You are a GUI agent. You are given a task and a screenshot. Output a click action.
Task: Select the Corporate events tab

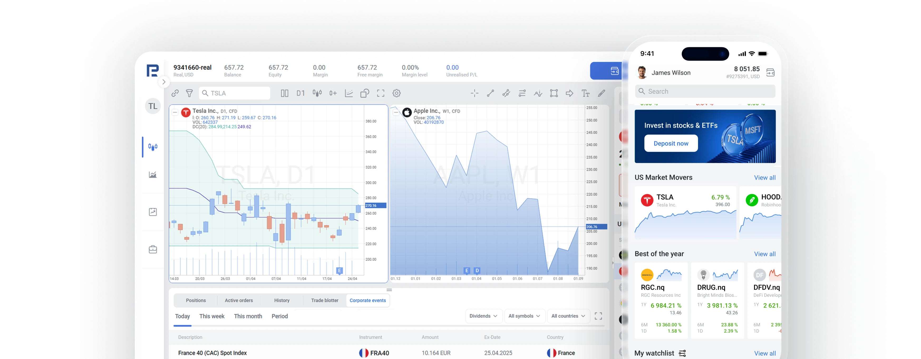click(x=367, y=301)
